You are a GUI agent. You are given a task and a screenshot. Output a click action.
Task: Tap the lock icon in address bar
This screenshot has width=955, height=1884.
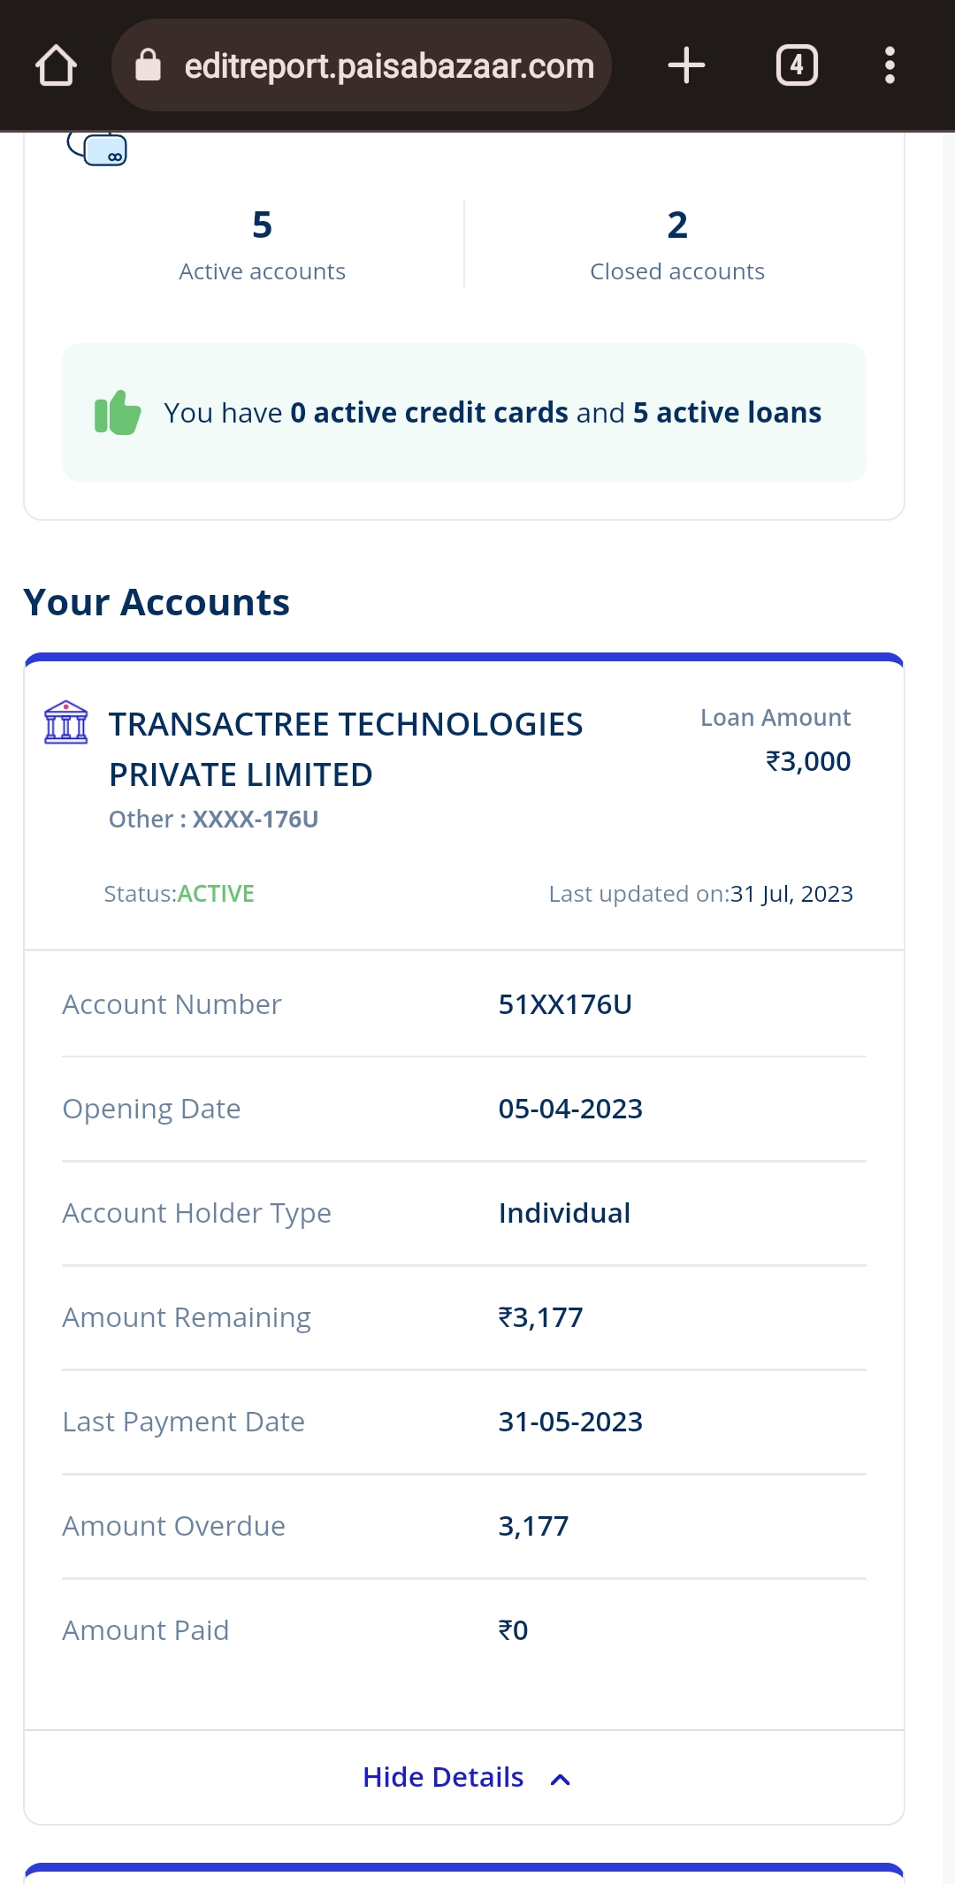[148, 65]
